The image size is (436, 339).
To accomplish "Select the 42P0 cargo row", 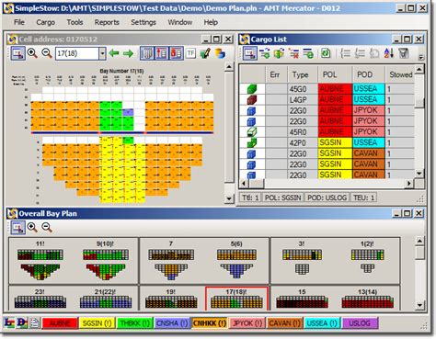I will (x=327, y=142).
